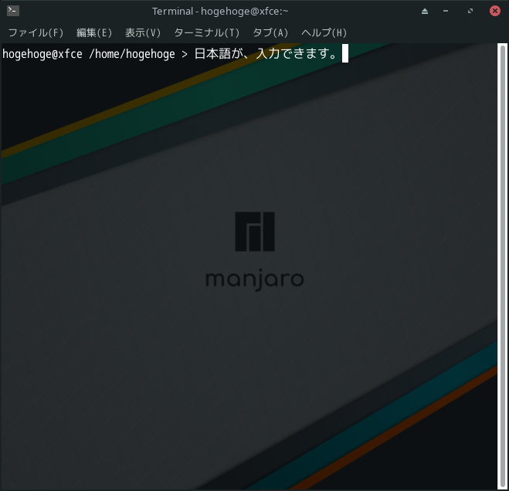Close the Terminal window with the red X
The image size is (509, 491).
tap(495, 11)
